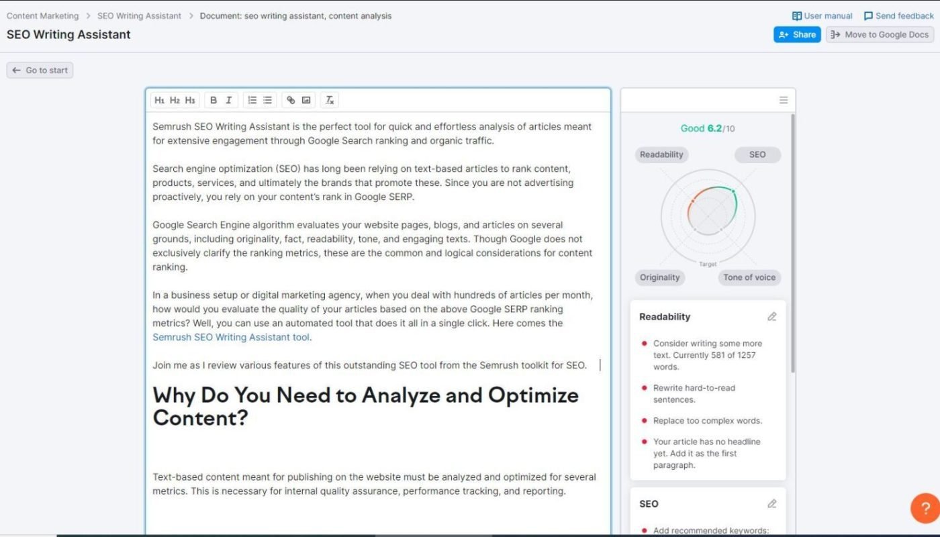Open the orange help question mark

pos(925,508)
